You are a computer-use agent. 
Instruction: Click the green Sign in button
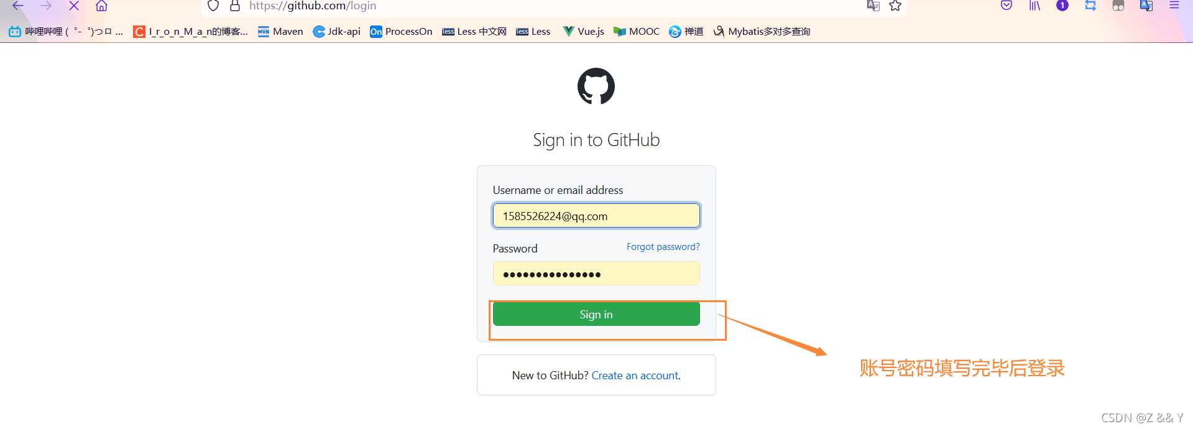596,314
